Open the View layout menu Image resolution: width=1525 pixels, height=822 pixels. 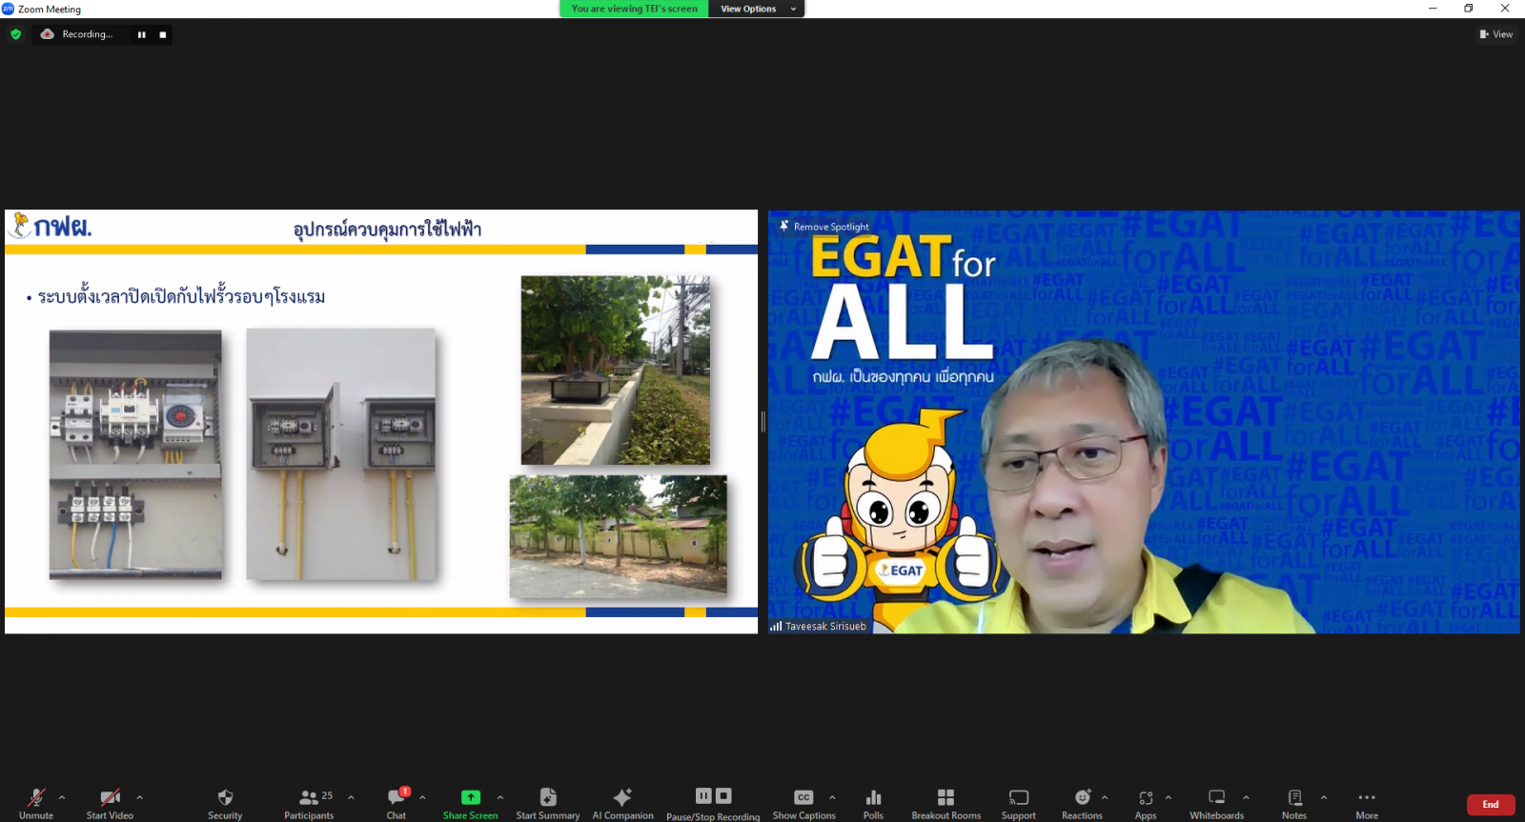point(1496,34)
